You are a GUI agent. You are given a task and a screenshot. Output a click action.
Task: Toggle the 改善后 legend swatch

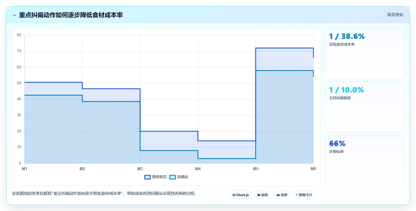pyautogui.click(x=173, y=177)
